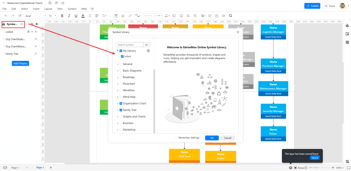Image resolution: width=351 pixels, height=171 pixels.
Task: Tick the Mind Map checkbox
Action: (121, 97)
